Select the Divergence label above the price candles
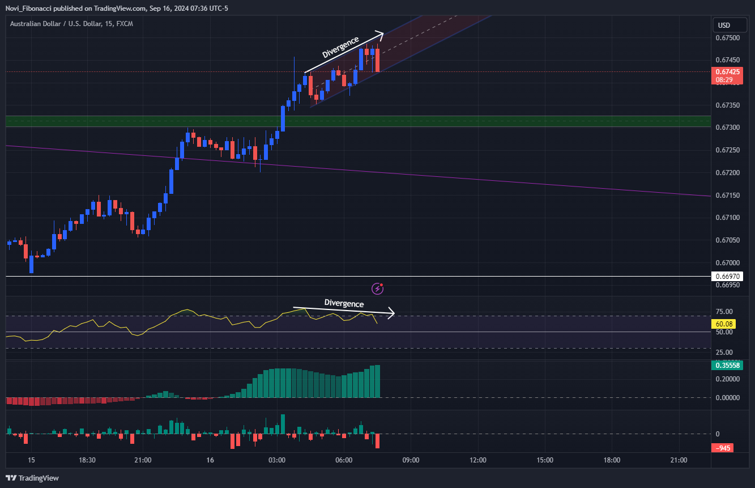This screenshot has height=488, width=755. [x=340, y=48]
